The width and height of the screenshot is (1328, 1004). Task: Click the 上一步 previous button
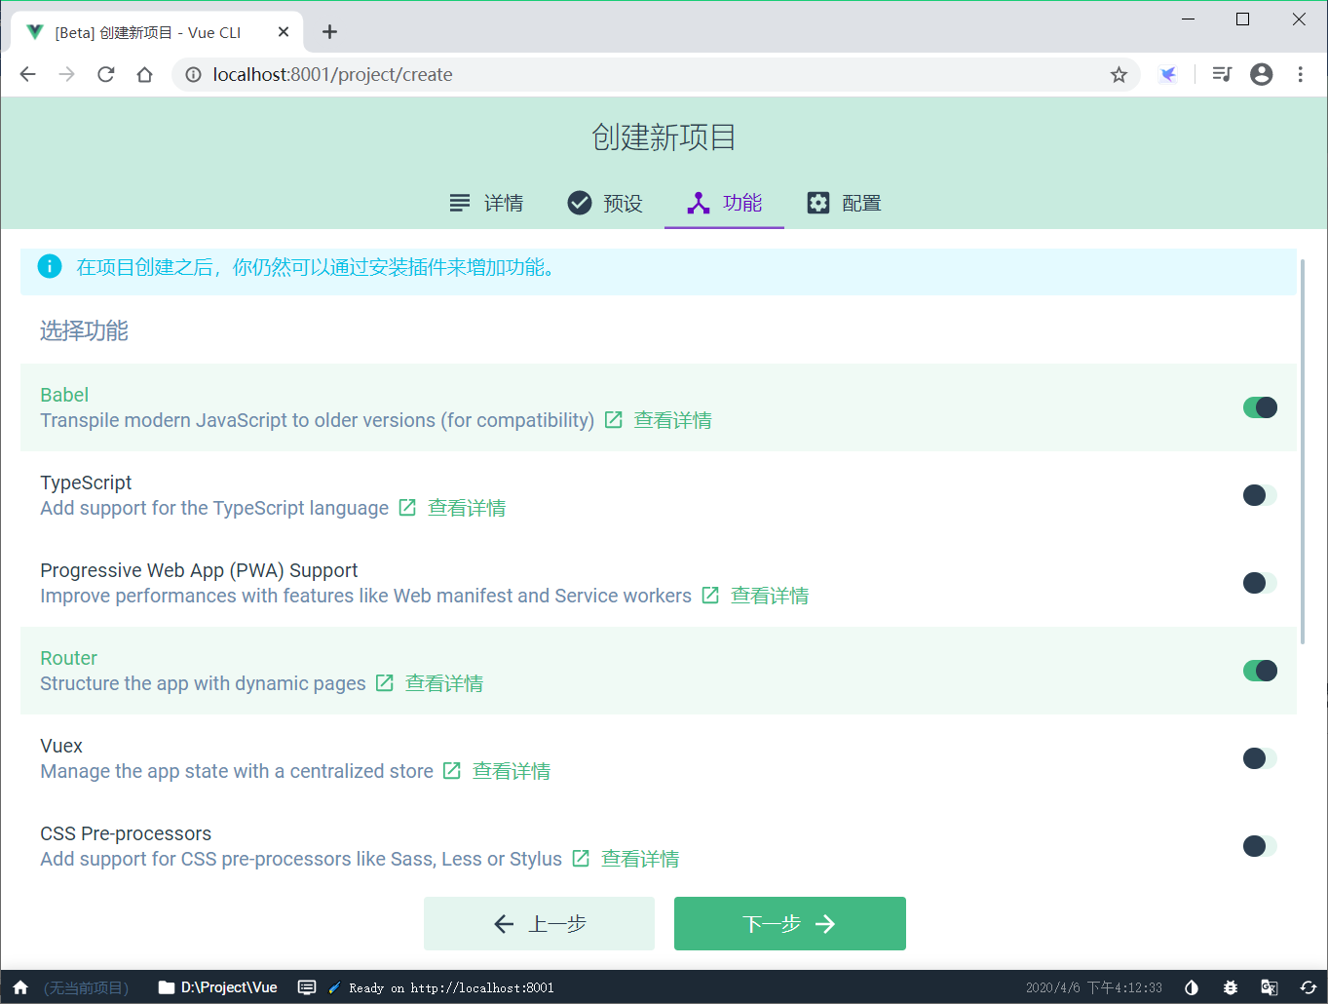[x=539, y=923]
